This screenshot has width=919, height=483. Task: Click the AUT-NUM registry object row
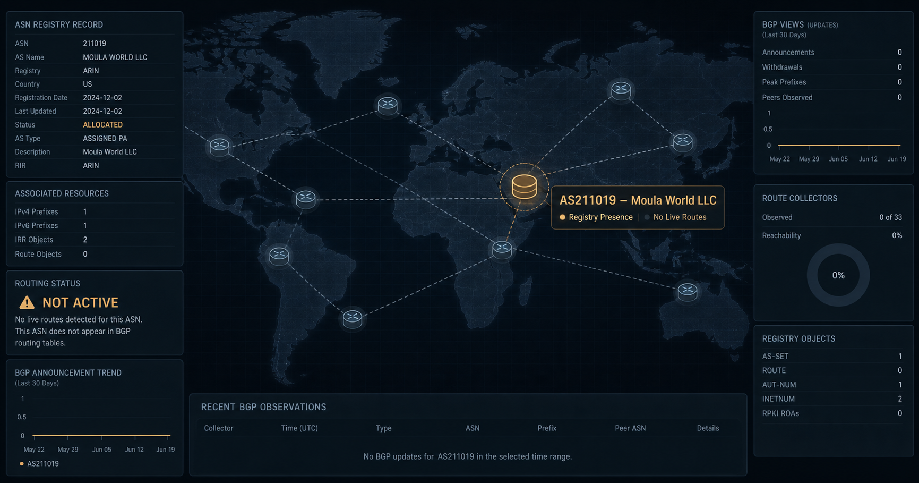[832, 385]
